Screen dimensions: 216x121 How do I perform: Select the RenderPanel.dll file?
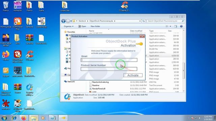[x=99, y=89]
